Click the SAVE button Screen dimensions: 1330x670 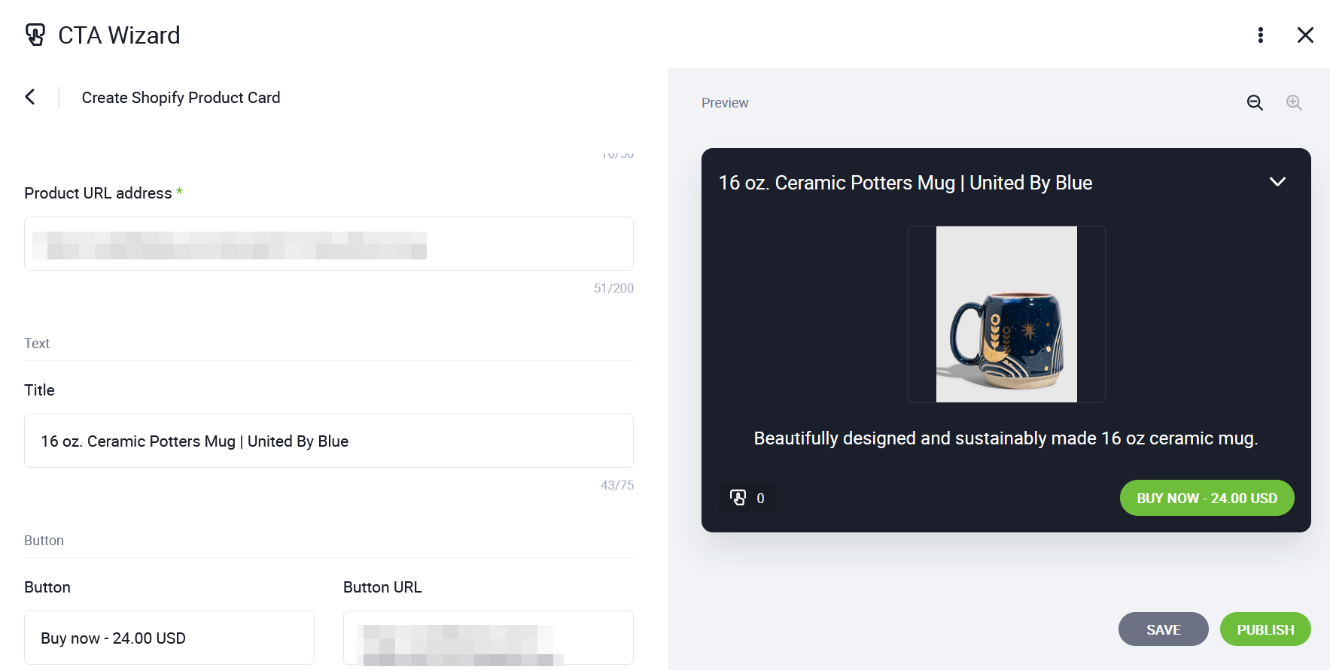pyautogui.click(x=1163, y=629)
